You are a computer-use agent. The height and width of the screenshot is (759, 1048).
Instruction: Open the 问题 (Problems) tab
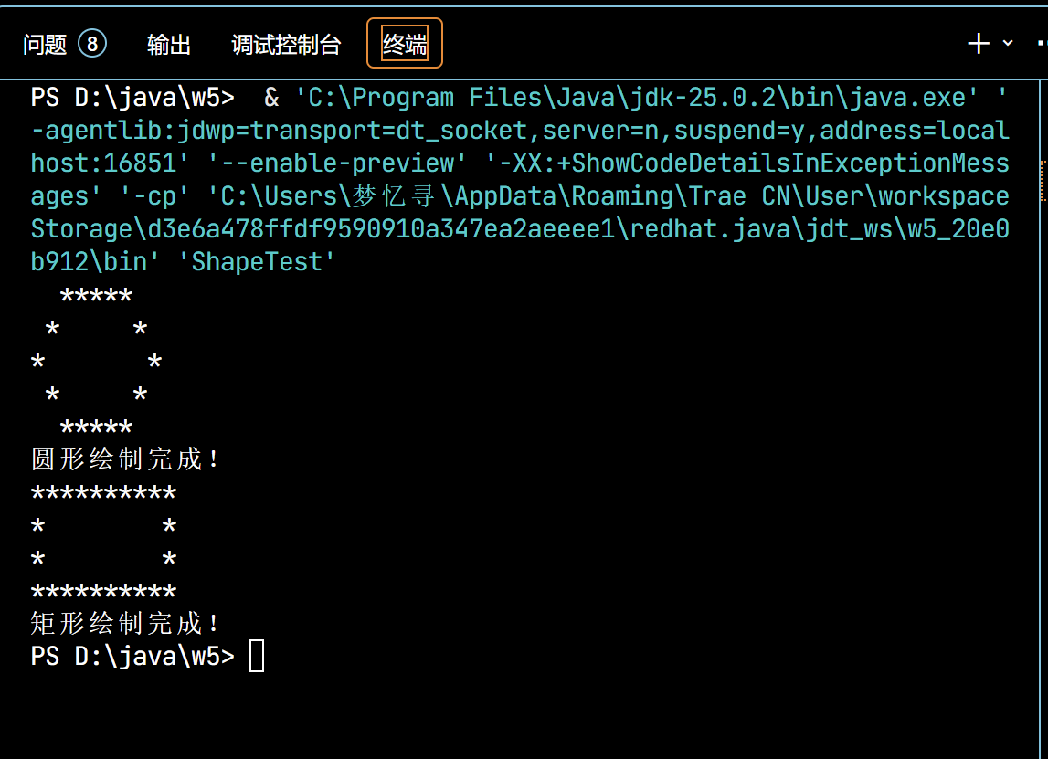[45, 44]
